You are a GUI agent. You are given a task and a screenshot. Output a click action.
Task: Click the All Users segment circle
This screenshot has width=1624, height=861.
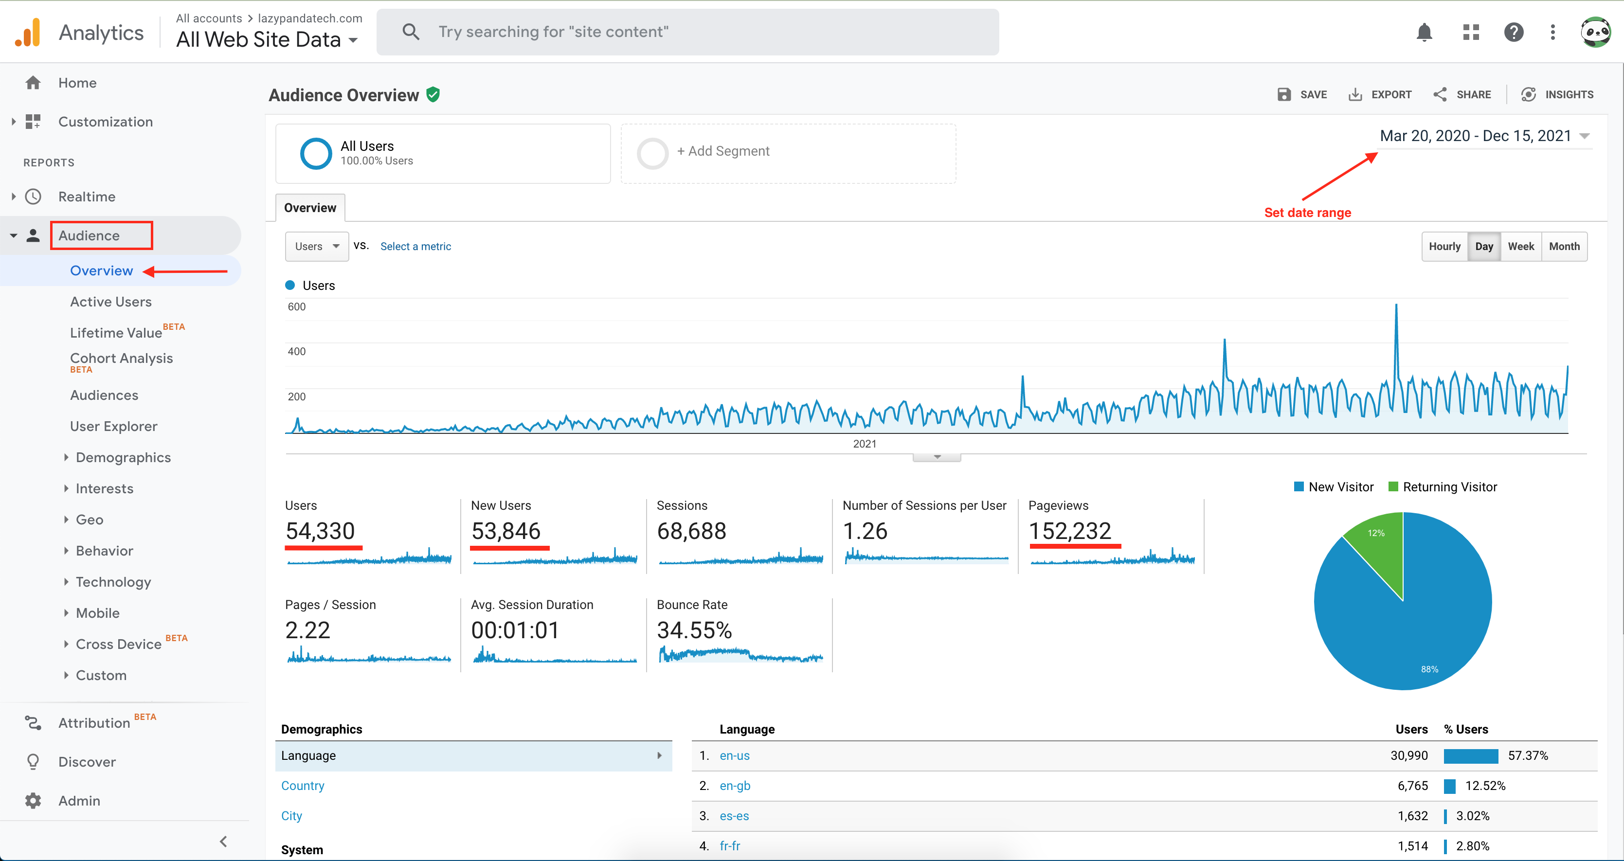[316, 153]
